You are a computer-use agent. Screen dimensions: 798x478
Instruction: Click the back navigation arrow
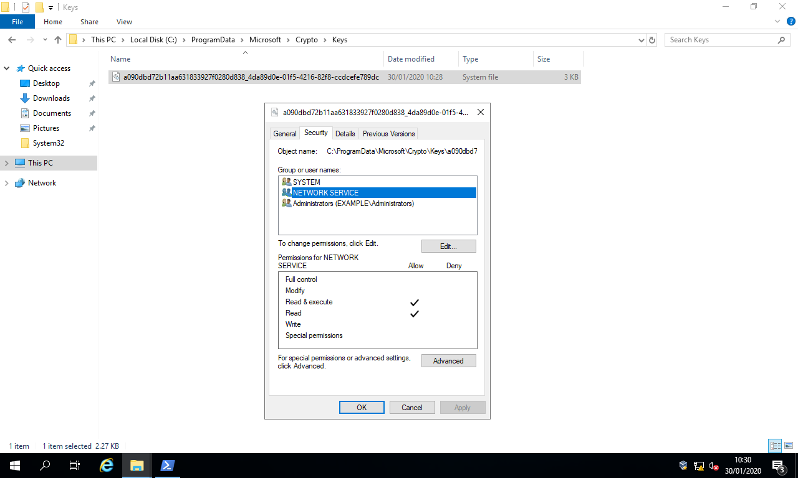click(11, 39)
